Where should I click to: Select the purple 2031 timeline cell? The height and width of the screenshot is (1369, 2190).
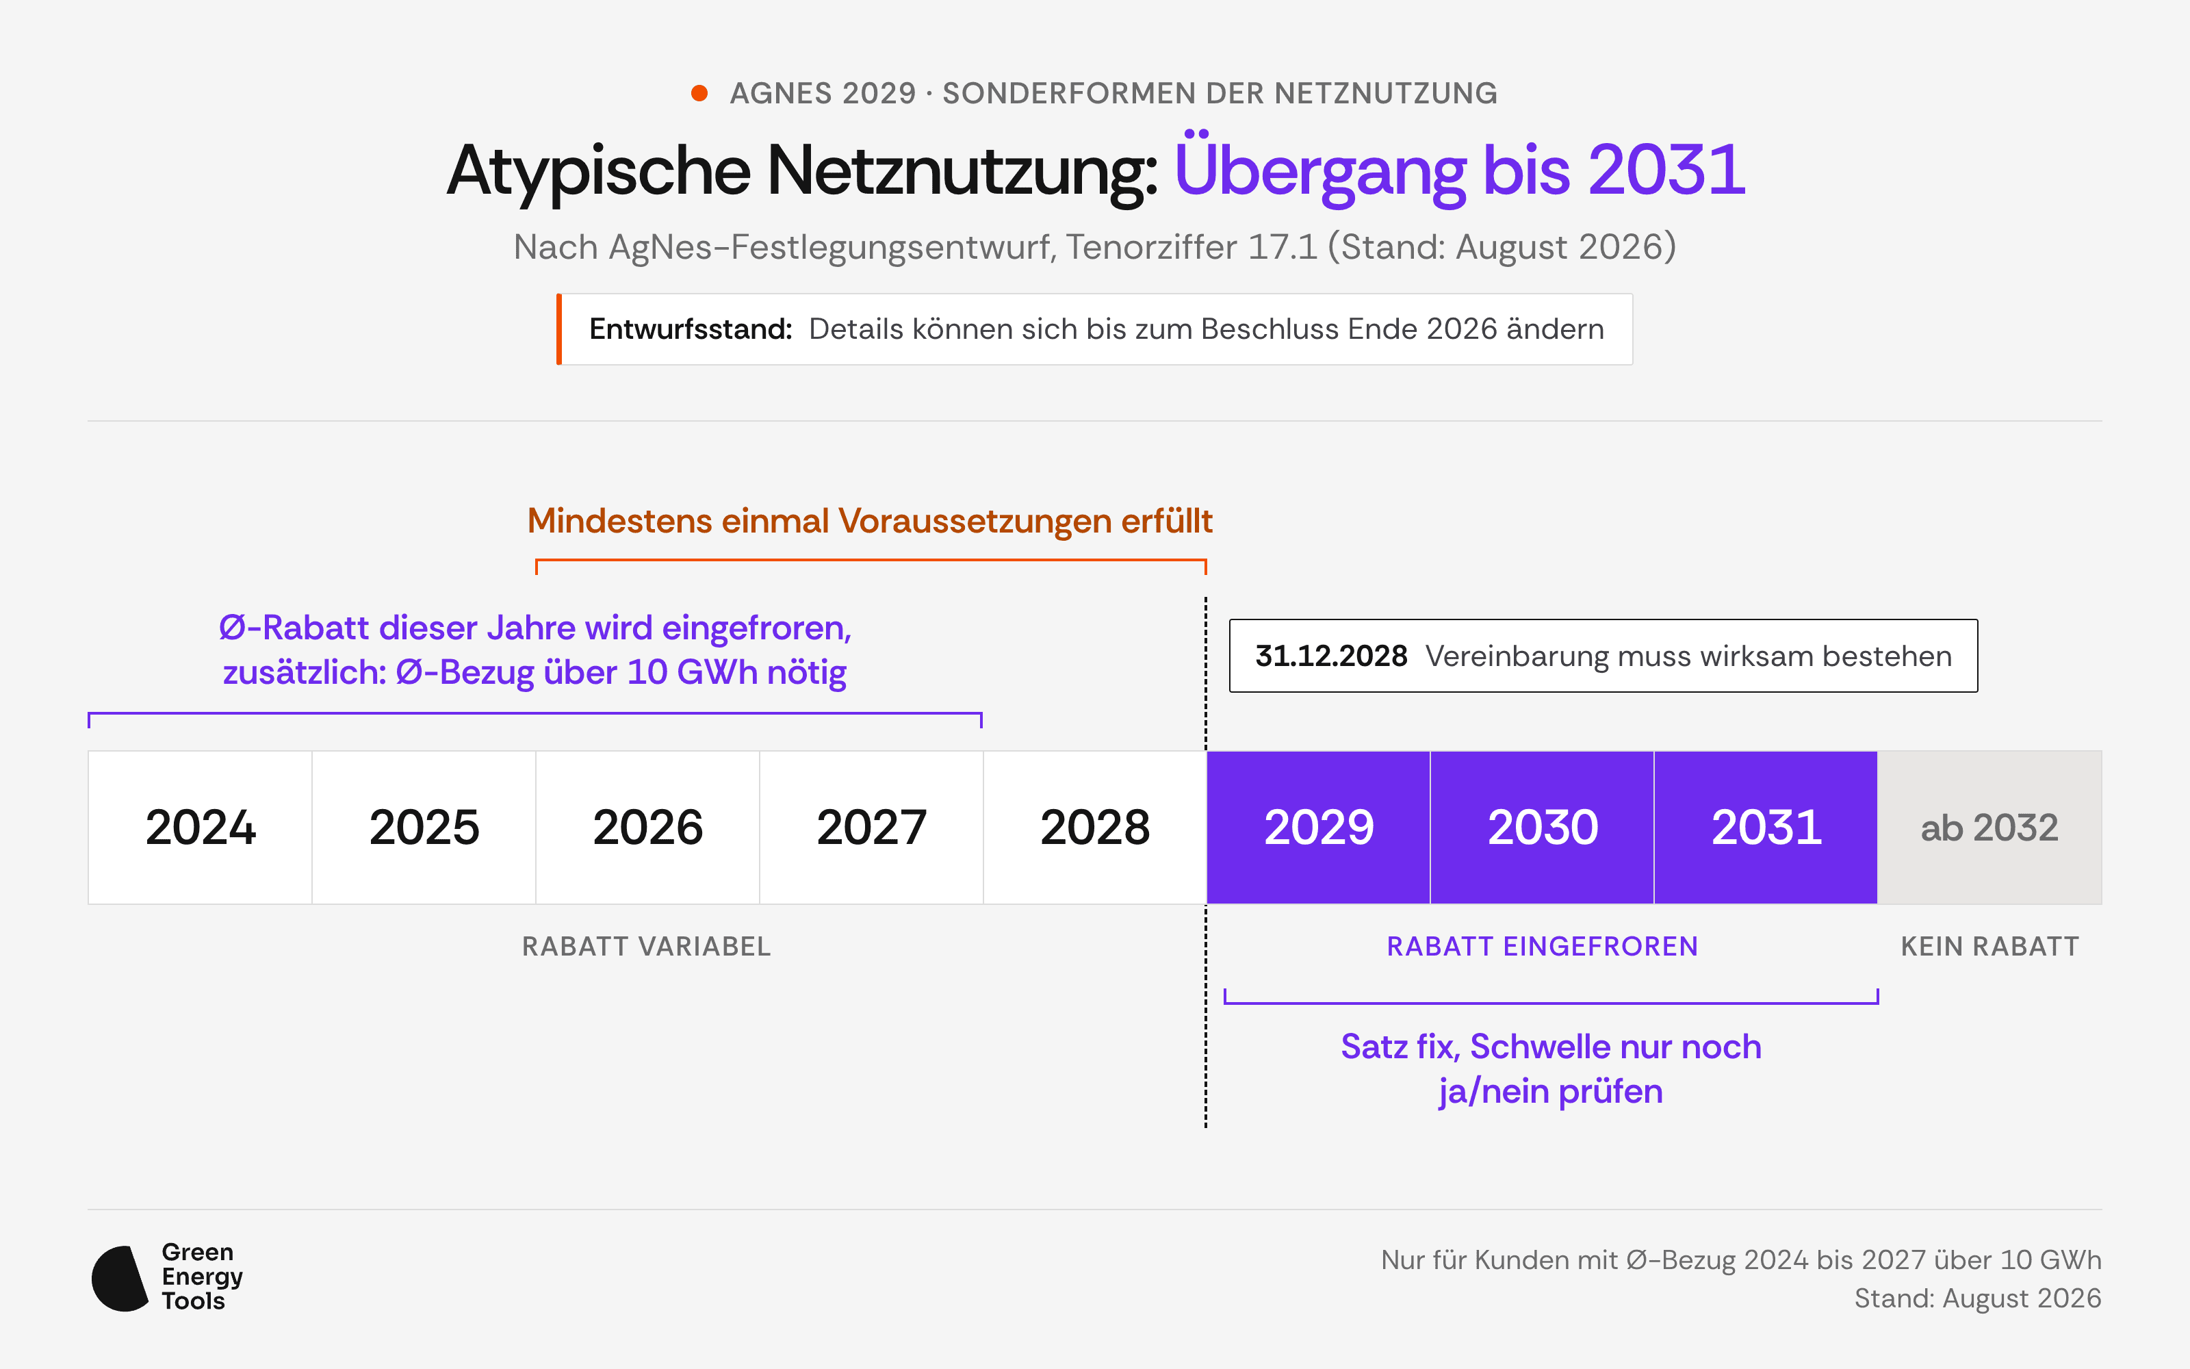[x=1766, y=828]
